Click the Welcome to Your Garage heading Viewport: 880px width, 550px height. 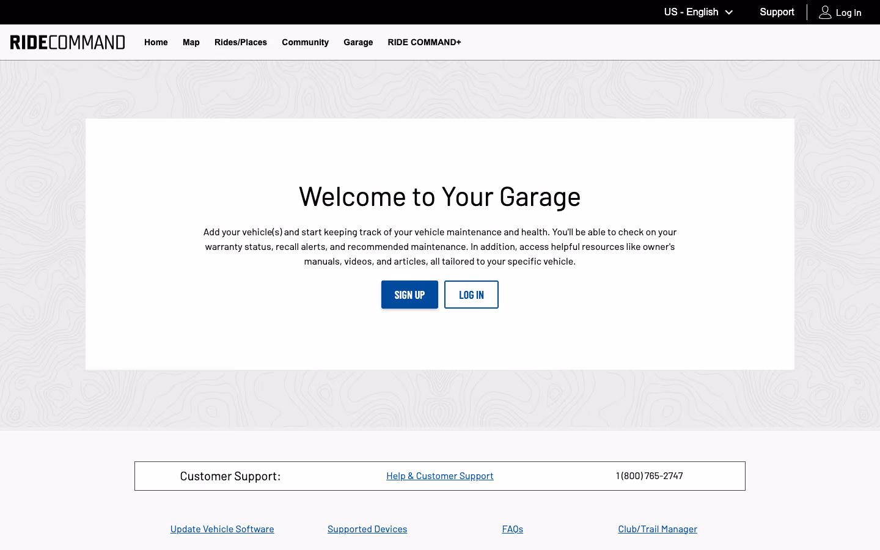tap(440, 197)
